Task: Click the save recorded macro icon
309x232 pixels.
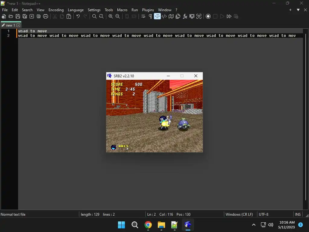Action: (236, 16)
